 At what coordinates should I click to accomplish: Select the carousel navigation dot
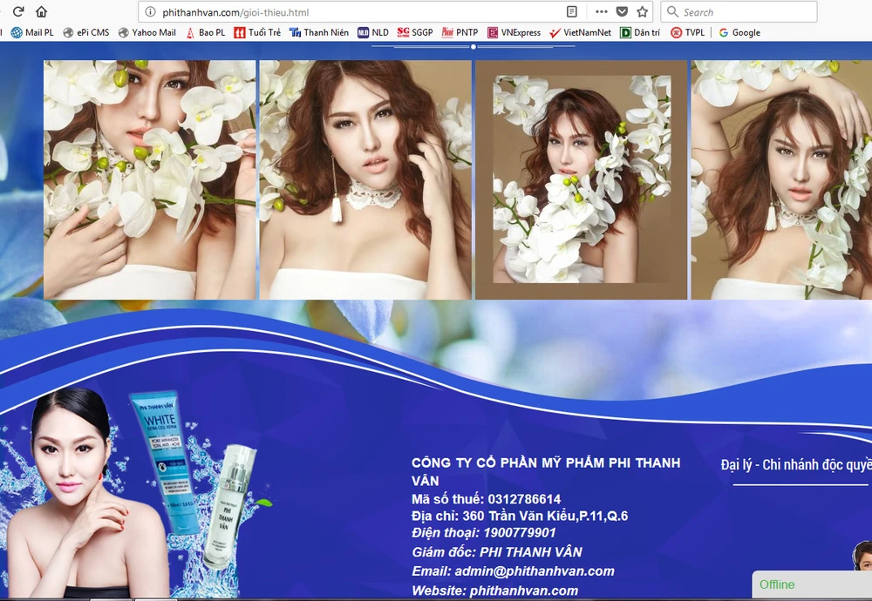473,49
